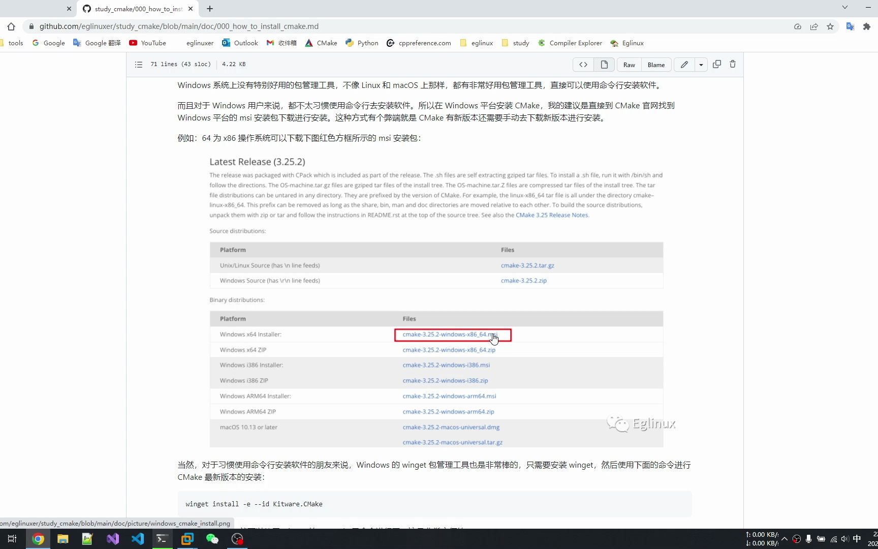
Task: Open the VMware icon on taskbar
Action: point(187,539)
